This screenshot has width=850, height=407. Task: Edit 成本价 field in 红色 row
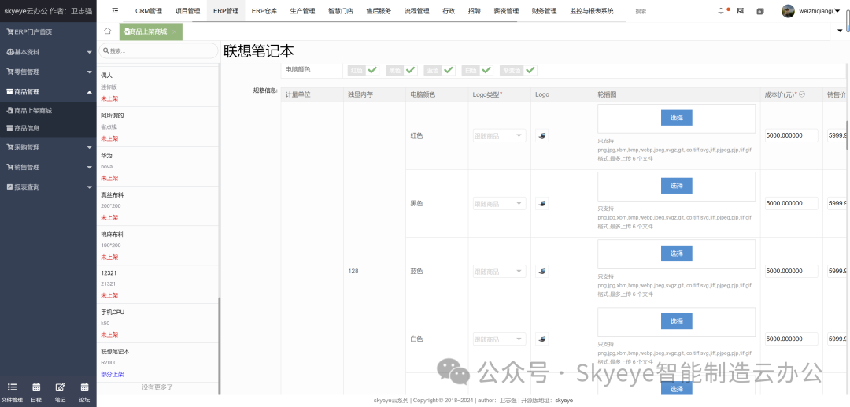(792, 135)
